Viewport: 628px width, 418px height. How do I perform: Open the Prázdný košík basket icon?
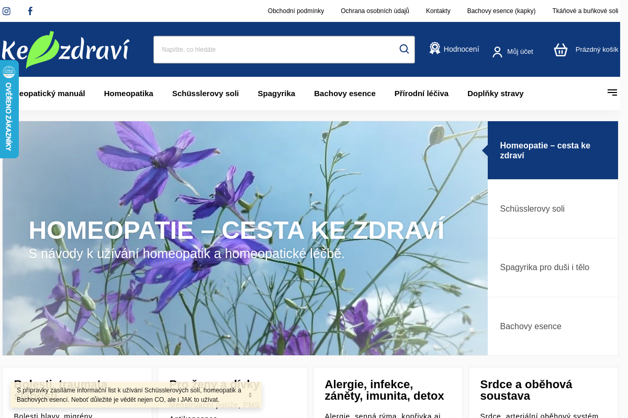click(x=560, y=50)
